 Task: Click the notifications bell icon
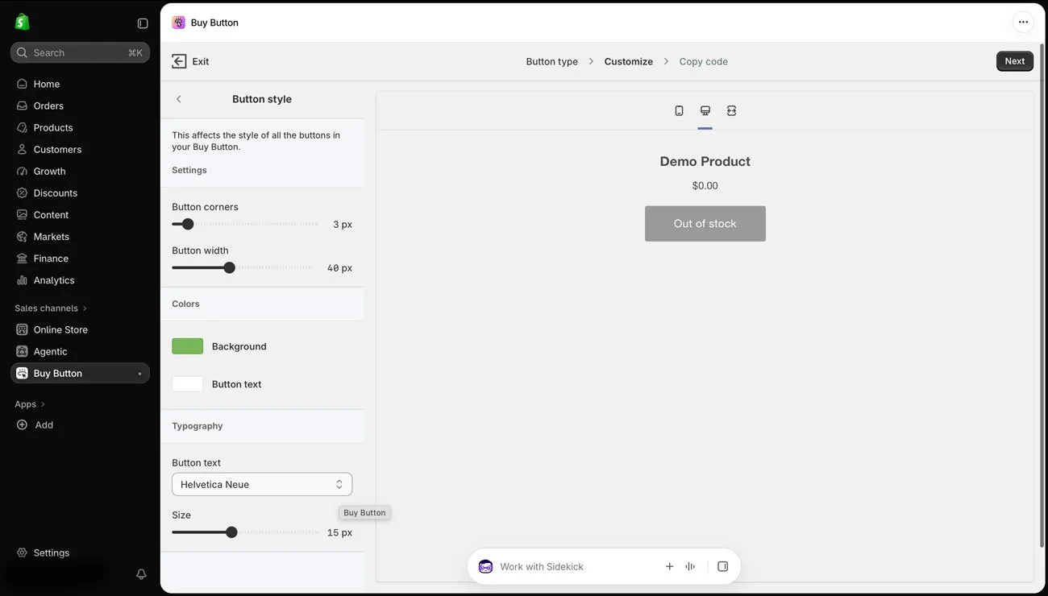[141, 574]
